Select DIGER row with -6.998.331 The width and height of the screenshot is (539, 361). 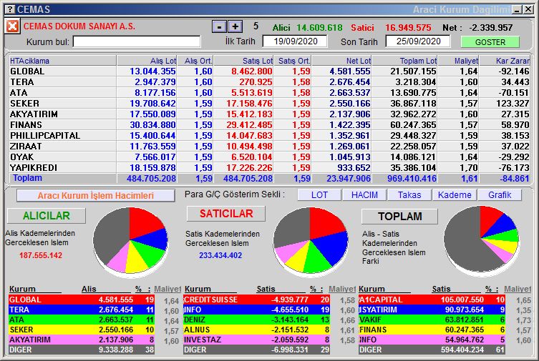[x=257, y=350]
